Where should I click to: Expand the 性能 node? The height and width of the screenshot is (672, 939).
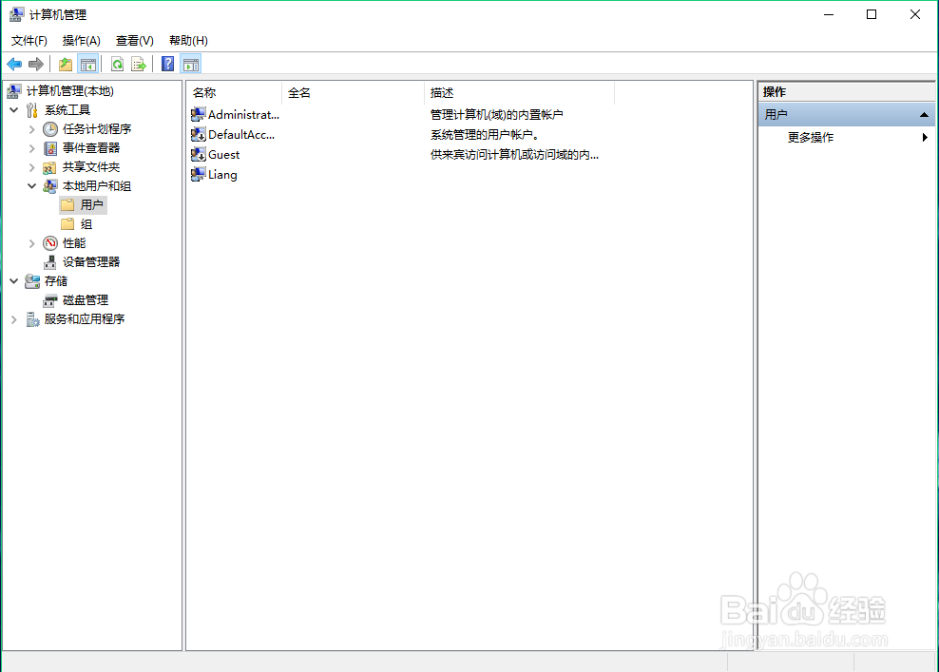coord(31,243)
